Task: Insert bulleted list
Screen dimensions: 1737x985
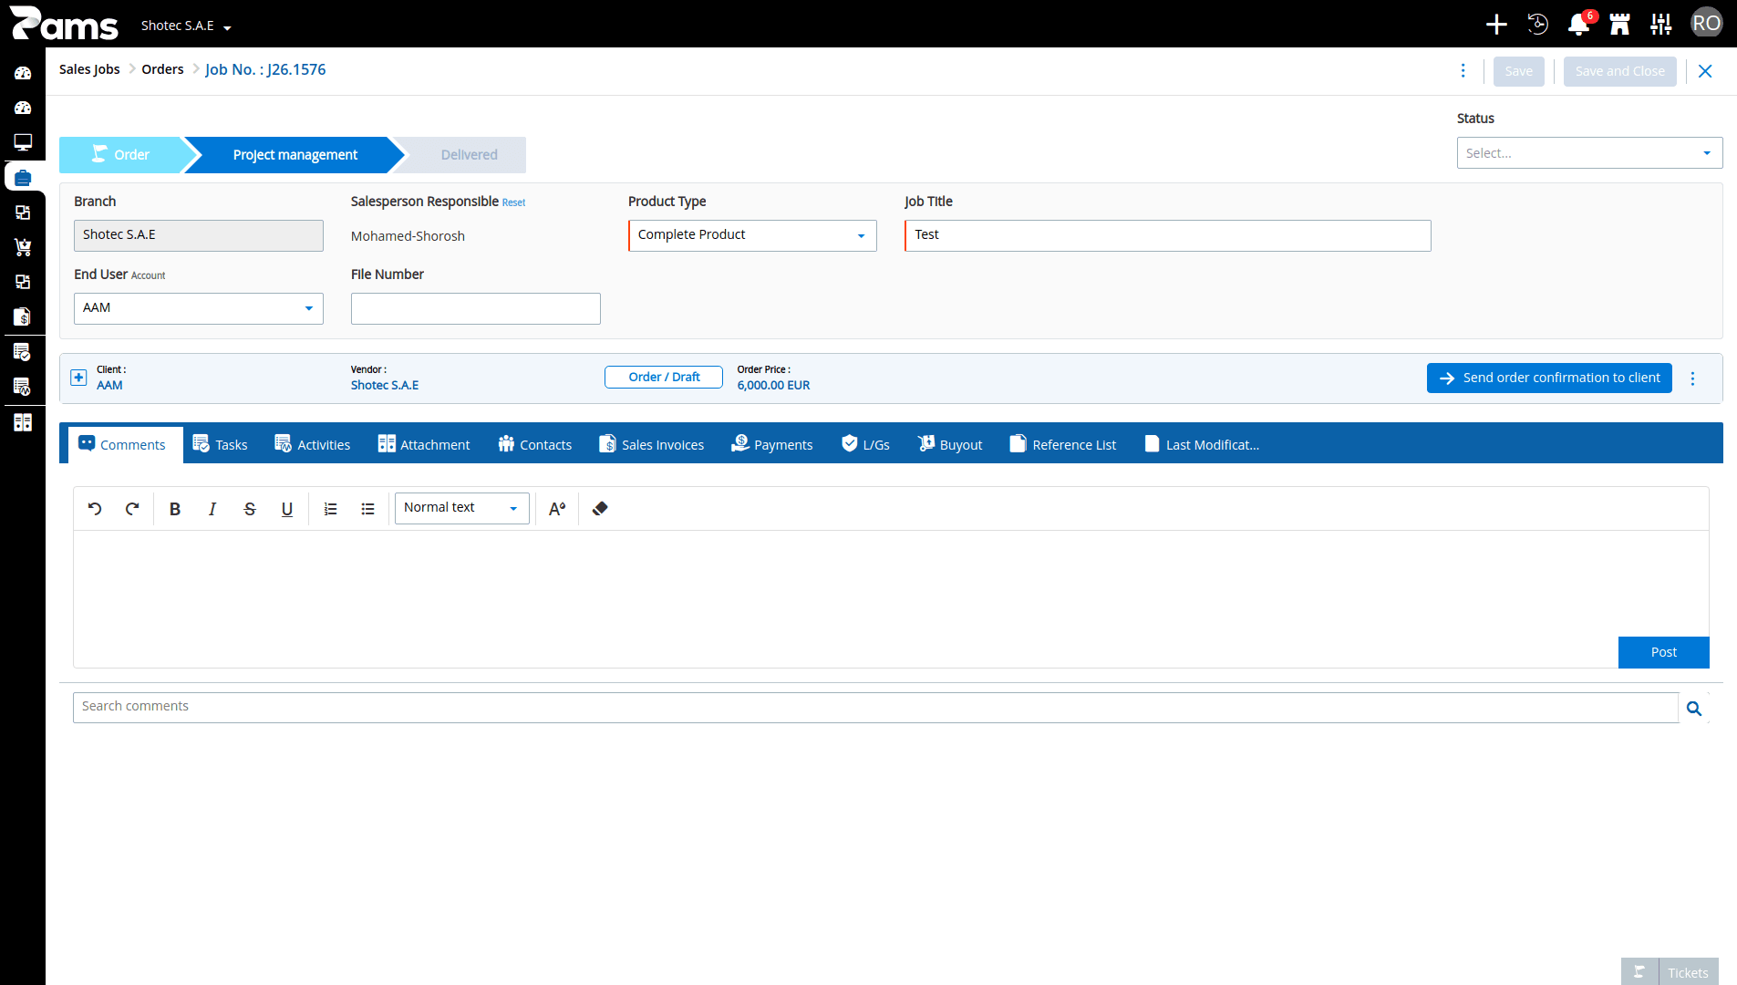Action: coord(368,509)
